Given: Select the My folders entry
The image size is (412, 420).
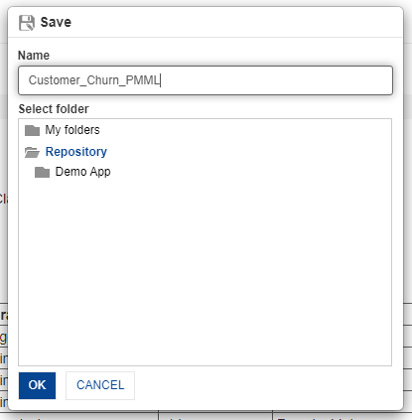Looking at the screenshot, I should coord(72,130).
